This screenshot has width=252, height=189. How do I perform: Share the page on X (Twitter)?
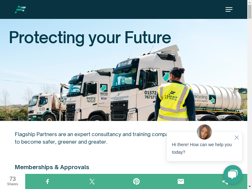point(92,181)
